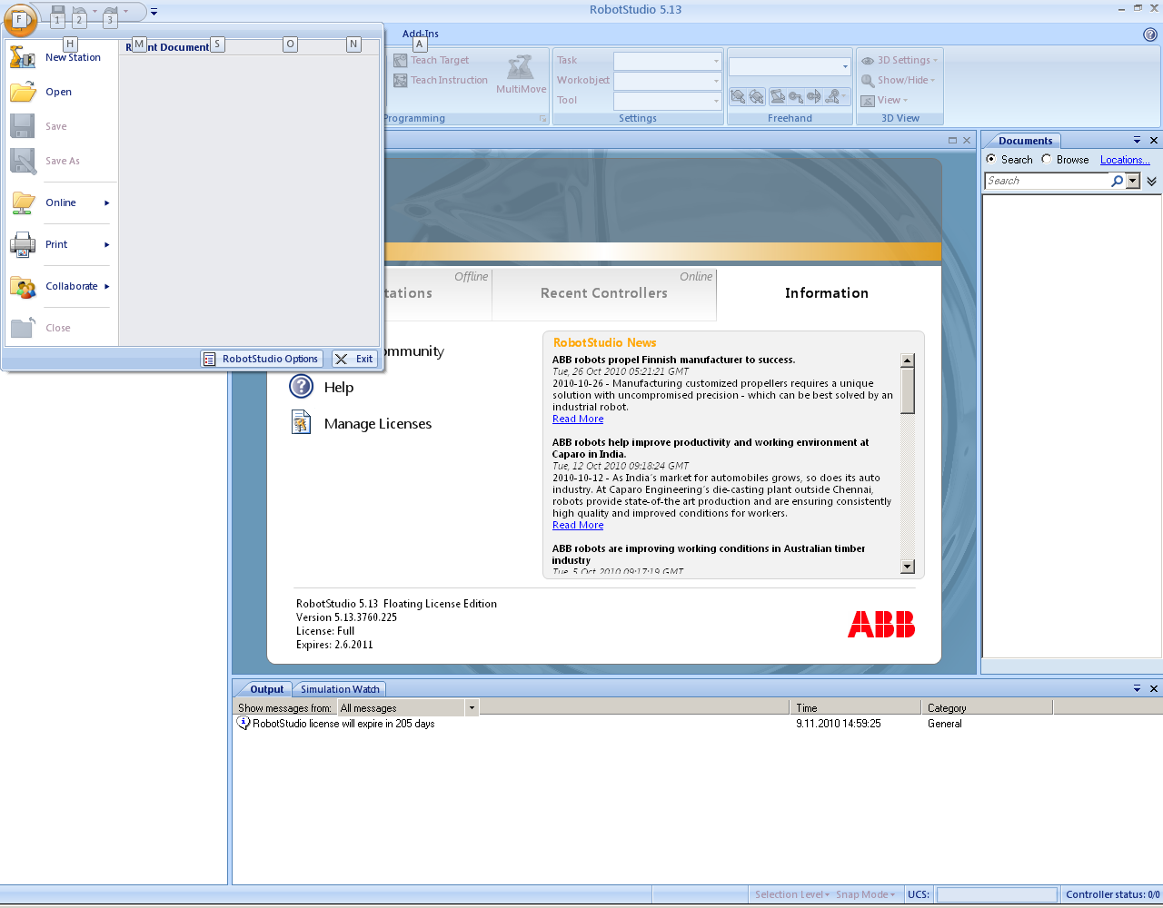The image size is (1163, 908).
Task: Open the Task dropdown in Settings
Action: [716, 61]
